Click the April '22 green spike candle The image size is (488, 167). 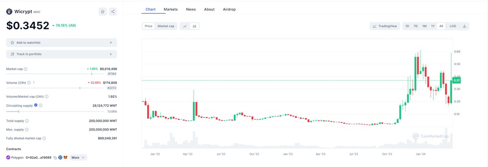coord(194,105)
